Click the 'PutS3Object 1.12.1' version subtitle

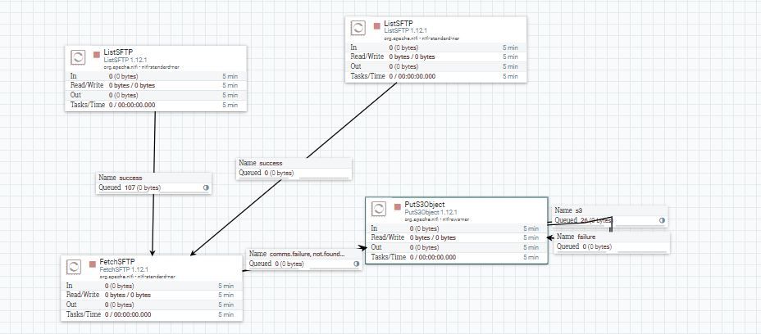(x=431, y=212)
